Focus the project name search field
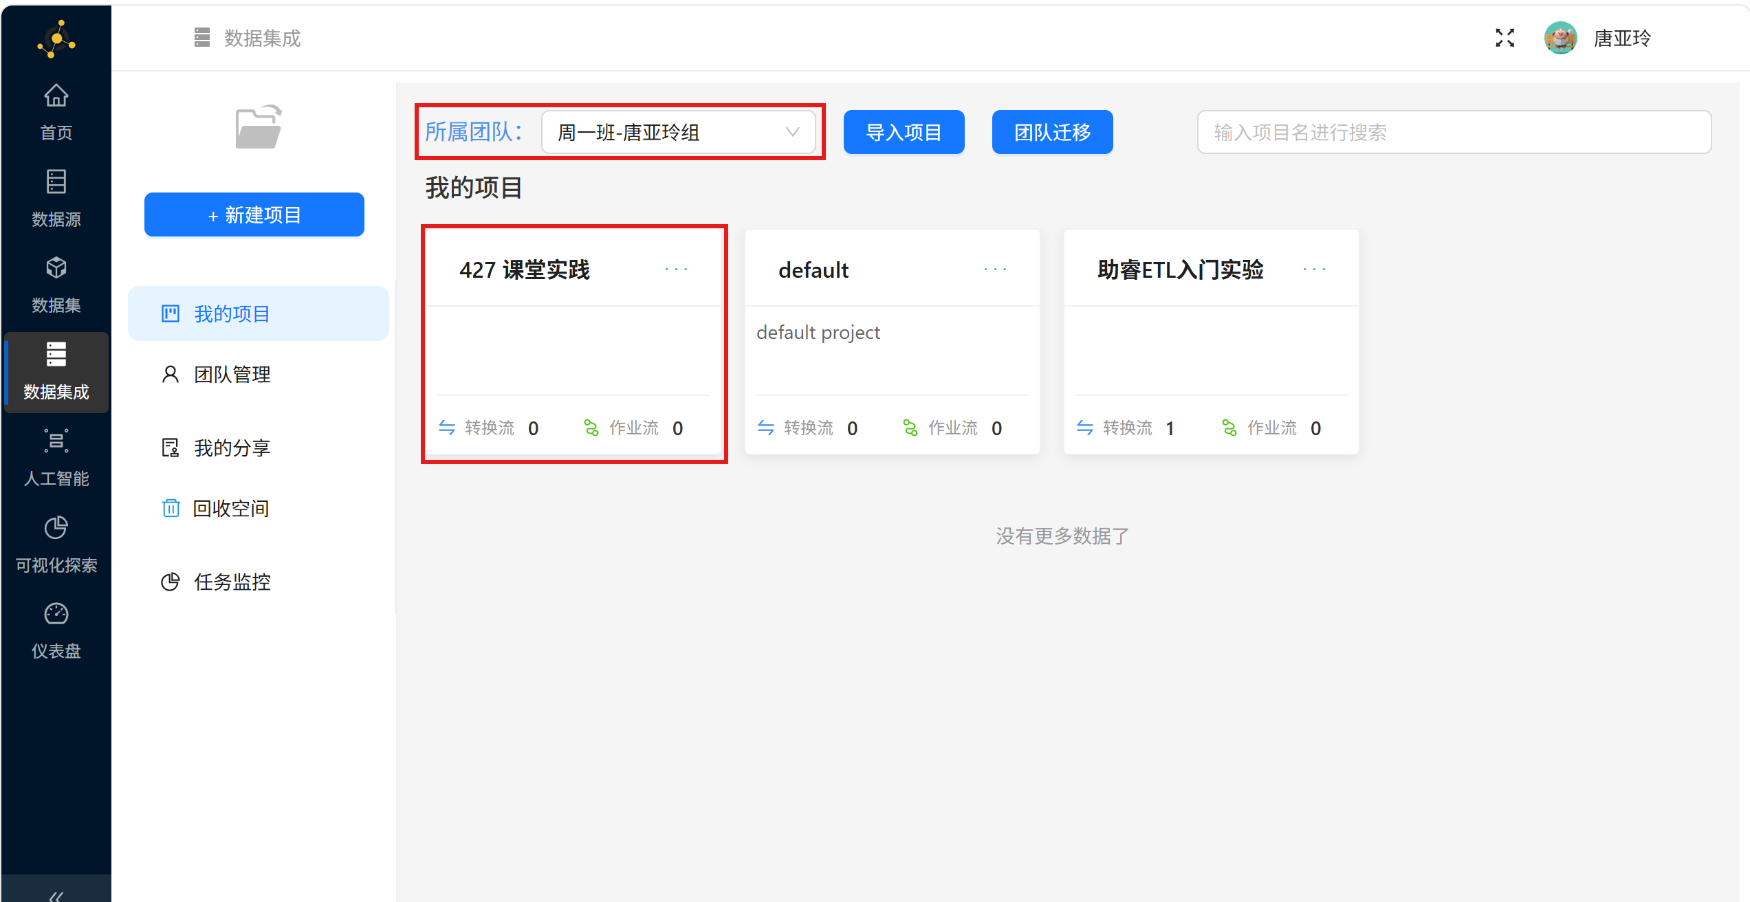The image size is (1750, 902). click(1454, 132)
